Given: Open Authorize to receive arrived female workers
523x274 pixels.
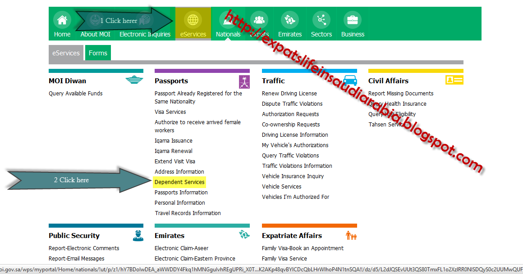Looking at the screenshot, I should coord(197,126).
